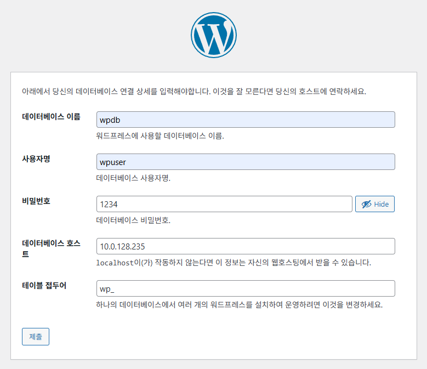Click the description '데이터베이스 사용자명.'
The image size is (427, 369).
133,178
